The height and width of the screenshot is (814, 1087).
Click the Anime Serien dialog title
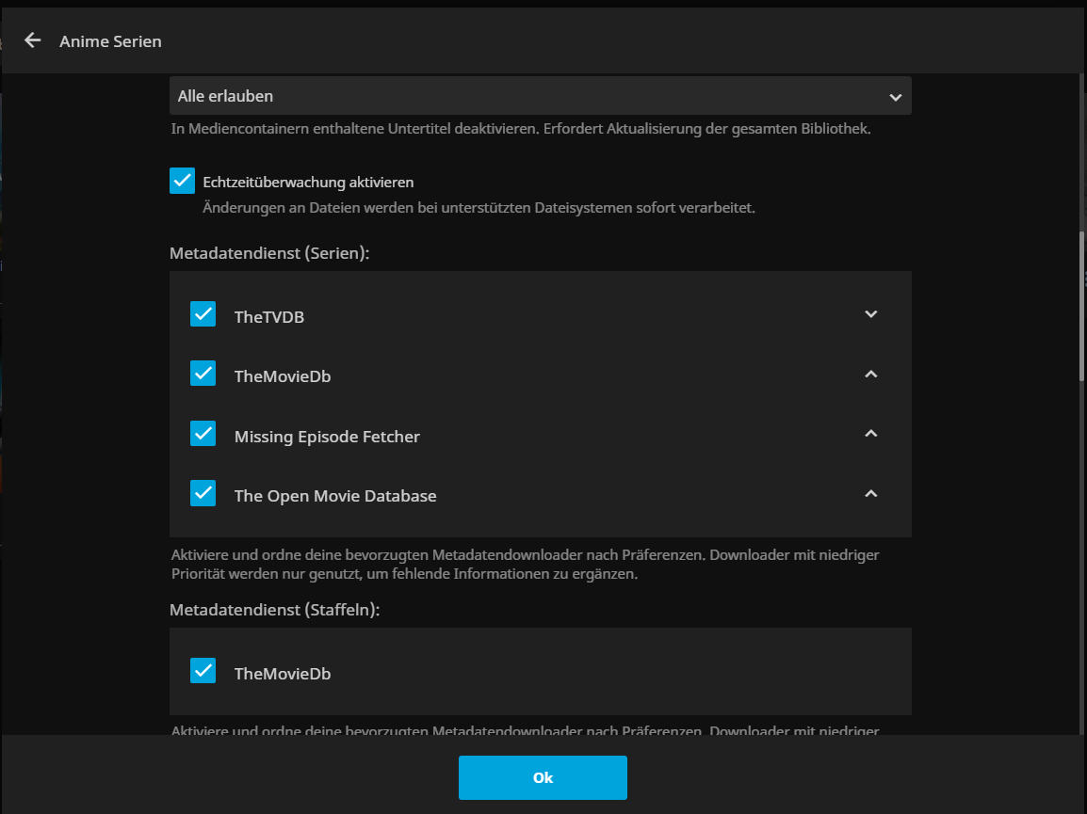[110, 41]
